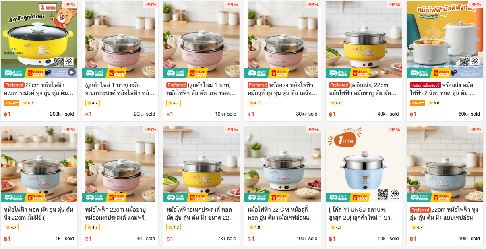Open the yellow pot thumbnail with 7k+ sold
Screen dimensions: 486x249
pyautogui.click(x=201, y=164)
